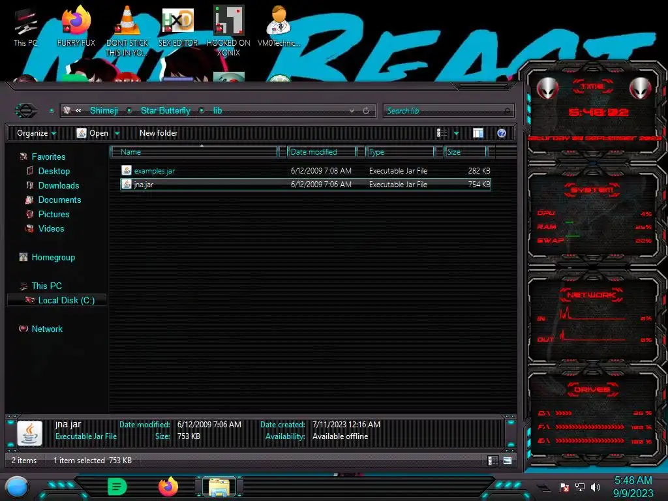Sort by Type column header
This screenshot has width=668, height=501.
400,151
